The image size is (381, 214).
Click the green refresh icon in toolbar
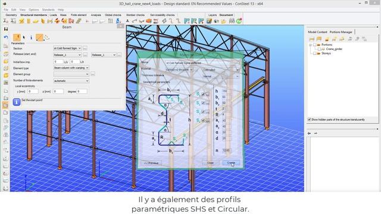pos(239,21)
